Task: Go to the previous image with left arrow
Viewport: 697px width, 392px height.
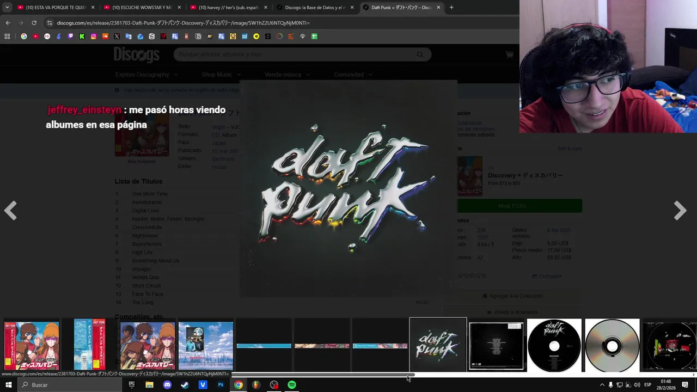Action: tap(10, 210)
